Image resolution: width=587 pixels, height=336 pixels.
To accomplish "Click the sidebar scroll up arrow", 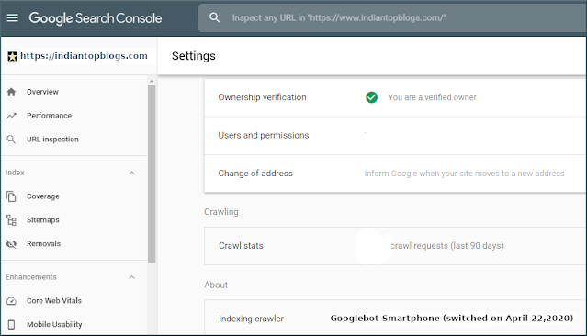I will point(152,81).
